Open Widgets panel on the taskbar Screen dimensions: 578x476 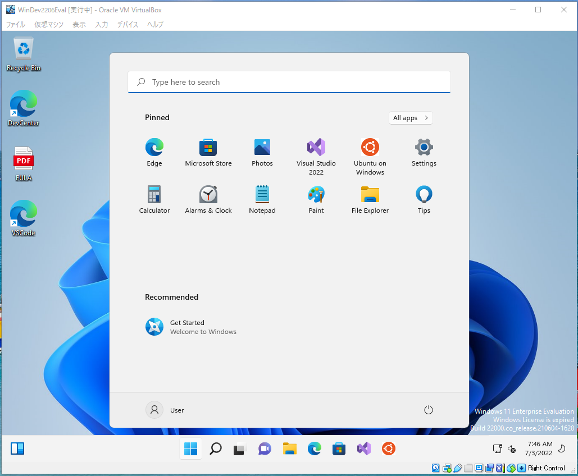pos(17,448)
